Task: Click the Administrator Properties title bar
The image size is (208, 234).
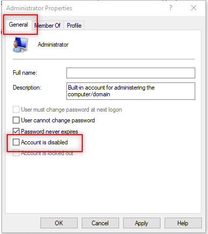Action: pyautogui.click(x=85, y=8)
